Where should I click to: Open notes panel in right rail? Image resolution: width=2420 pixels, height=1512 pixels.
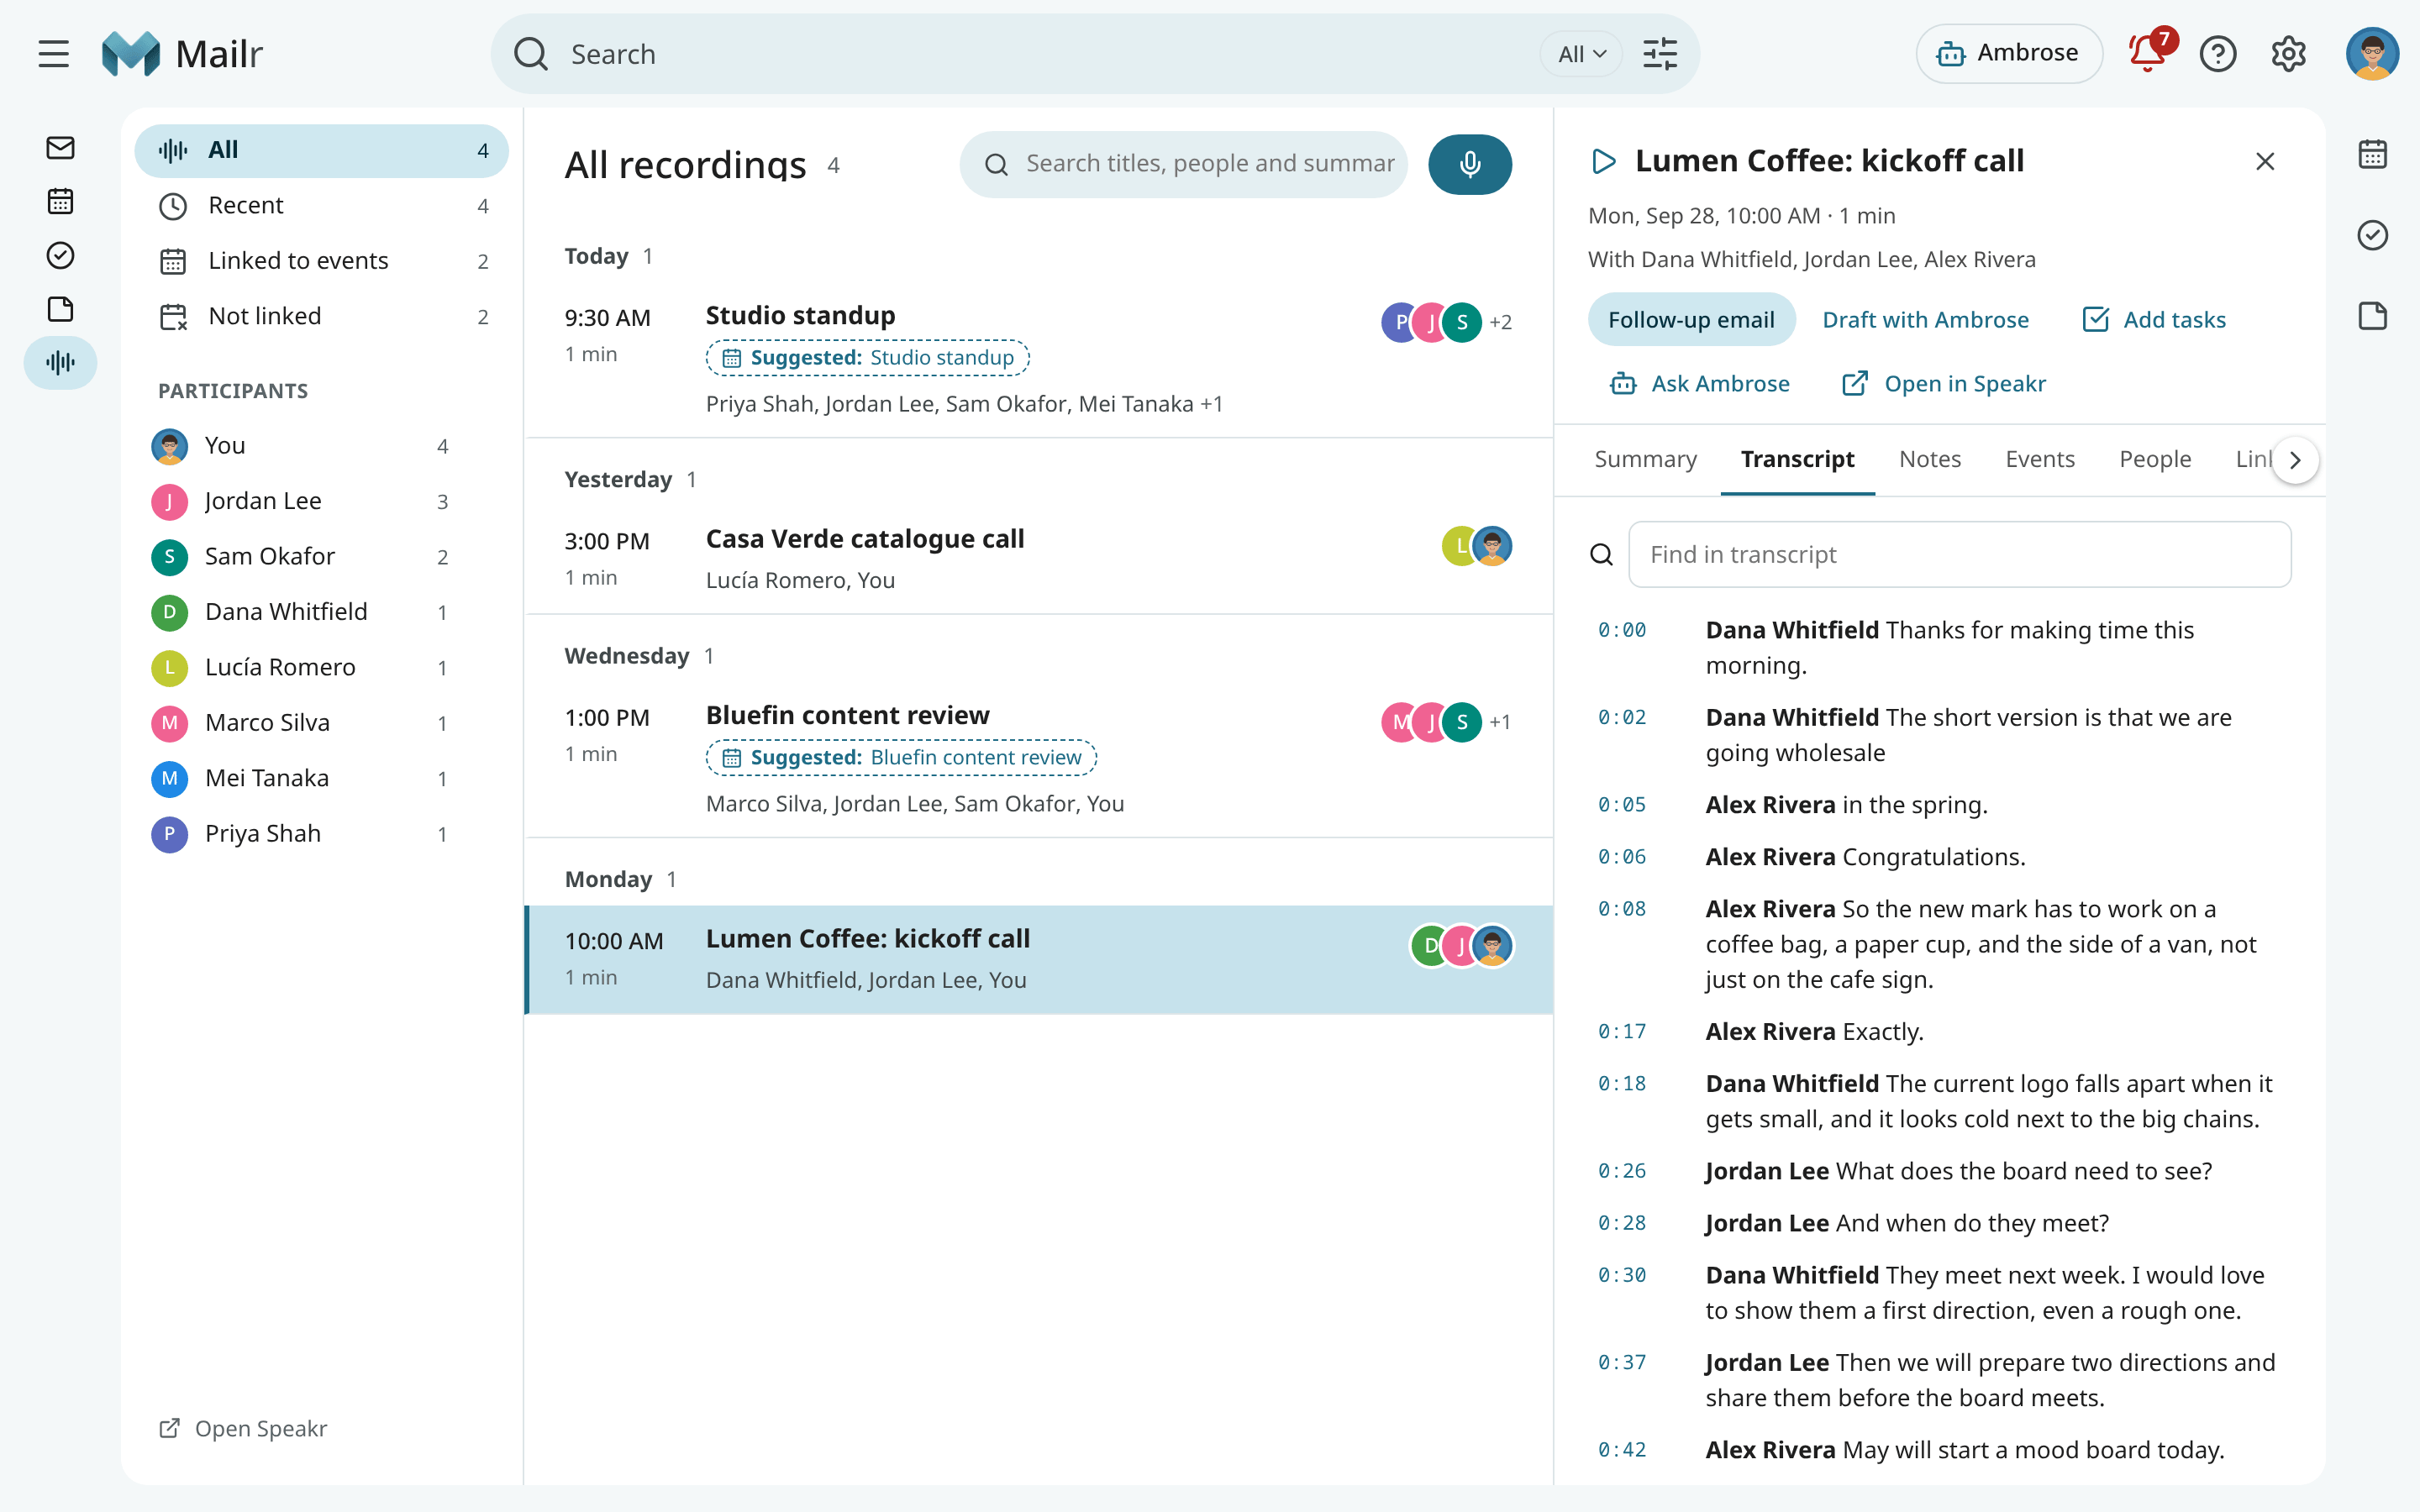coord(2372,316)
